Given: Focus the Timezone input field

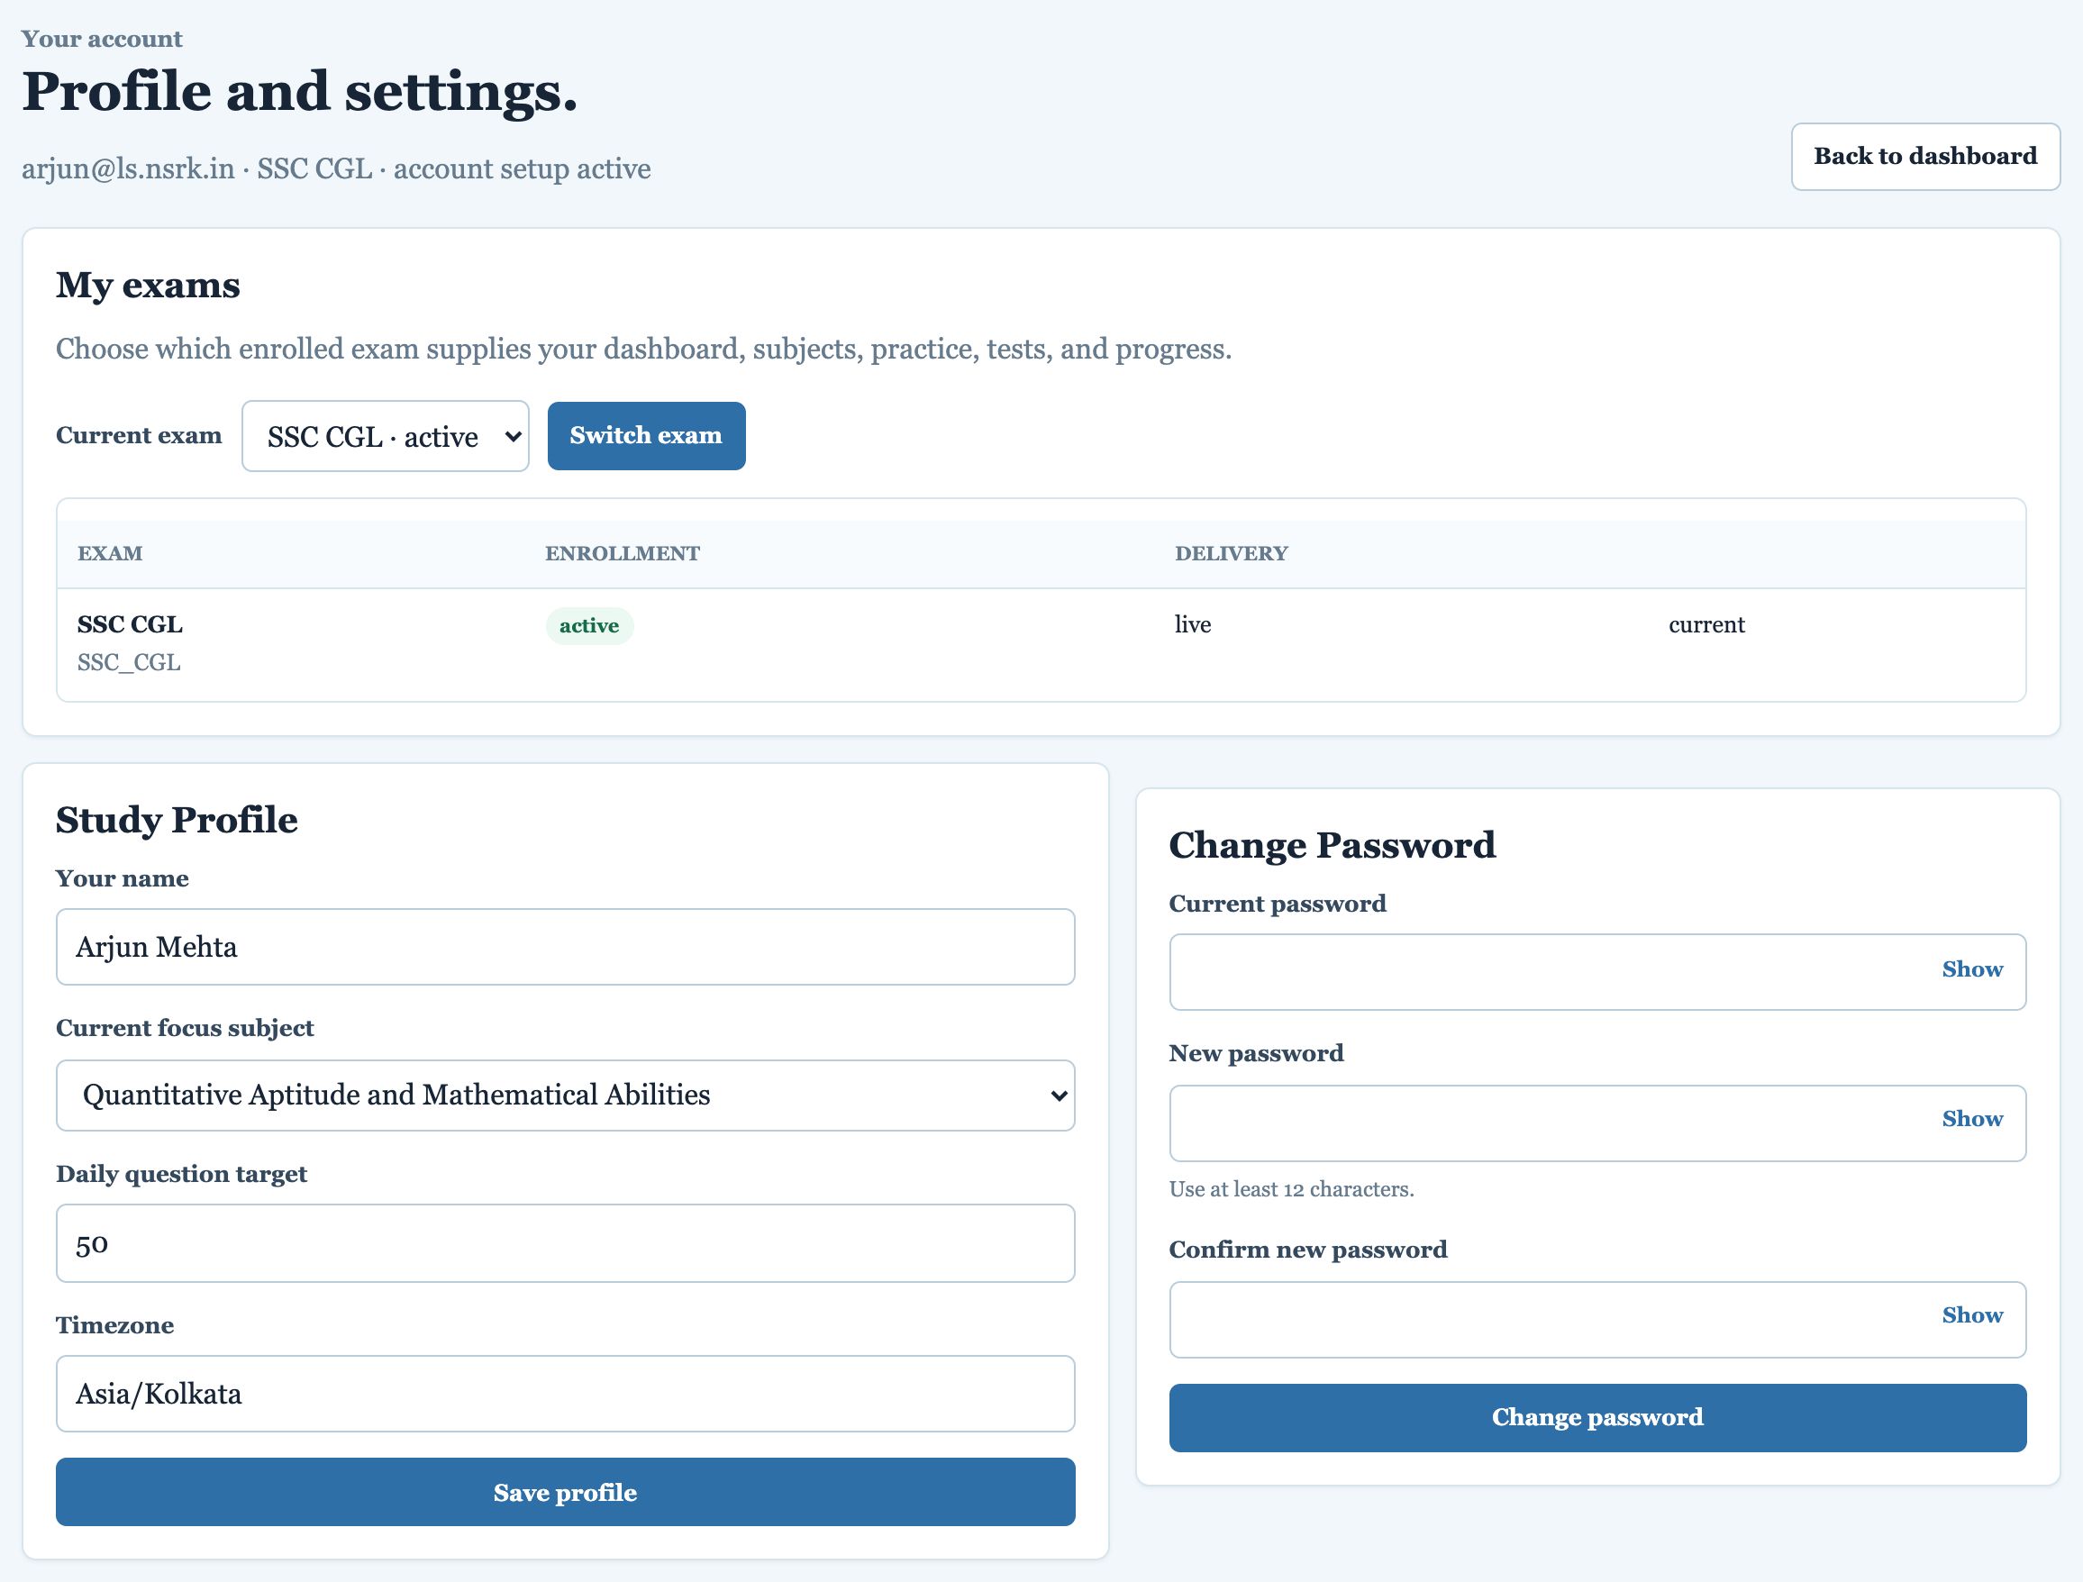Looking at the screenshot, I should pos(565,1394).
